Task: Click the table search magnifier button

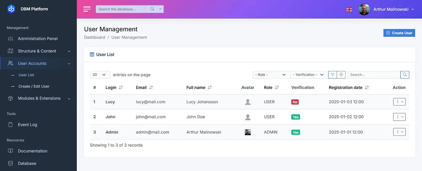Action: [x=405, y=75]
